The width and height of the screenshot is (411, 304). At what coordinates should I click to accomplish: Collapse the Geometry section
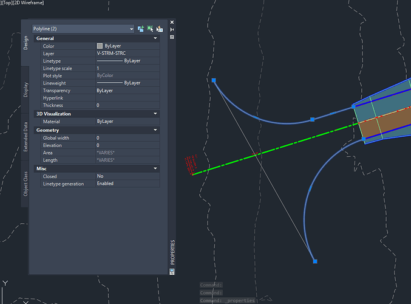pos(155,130)
